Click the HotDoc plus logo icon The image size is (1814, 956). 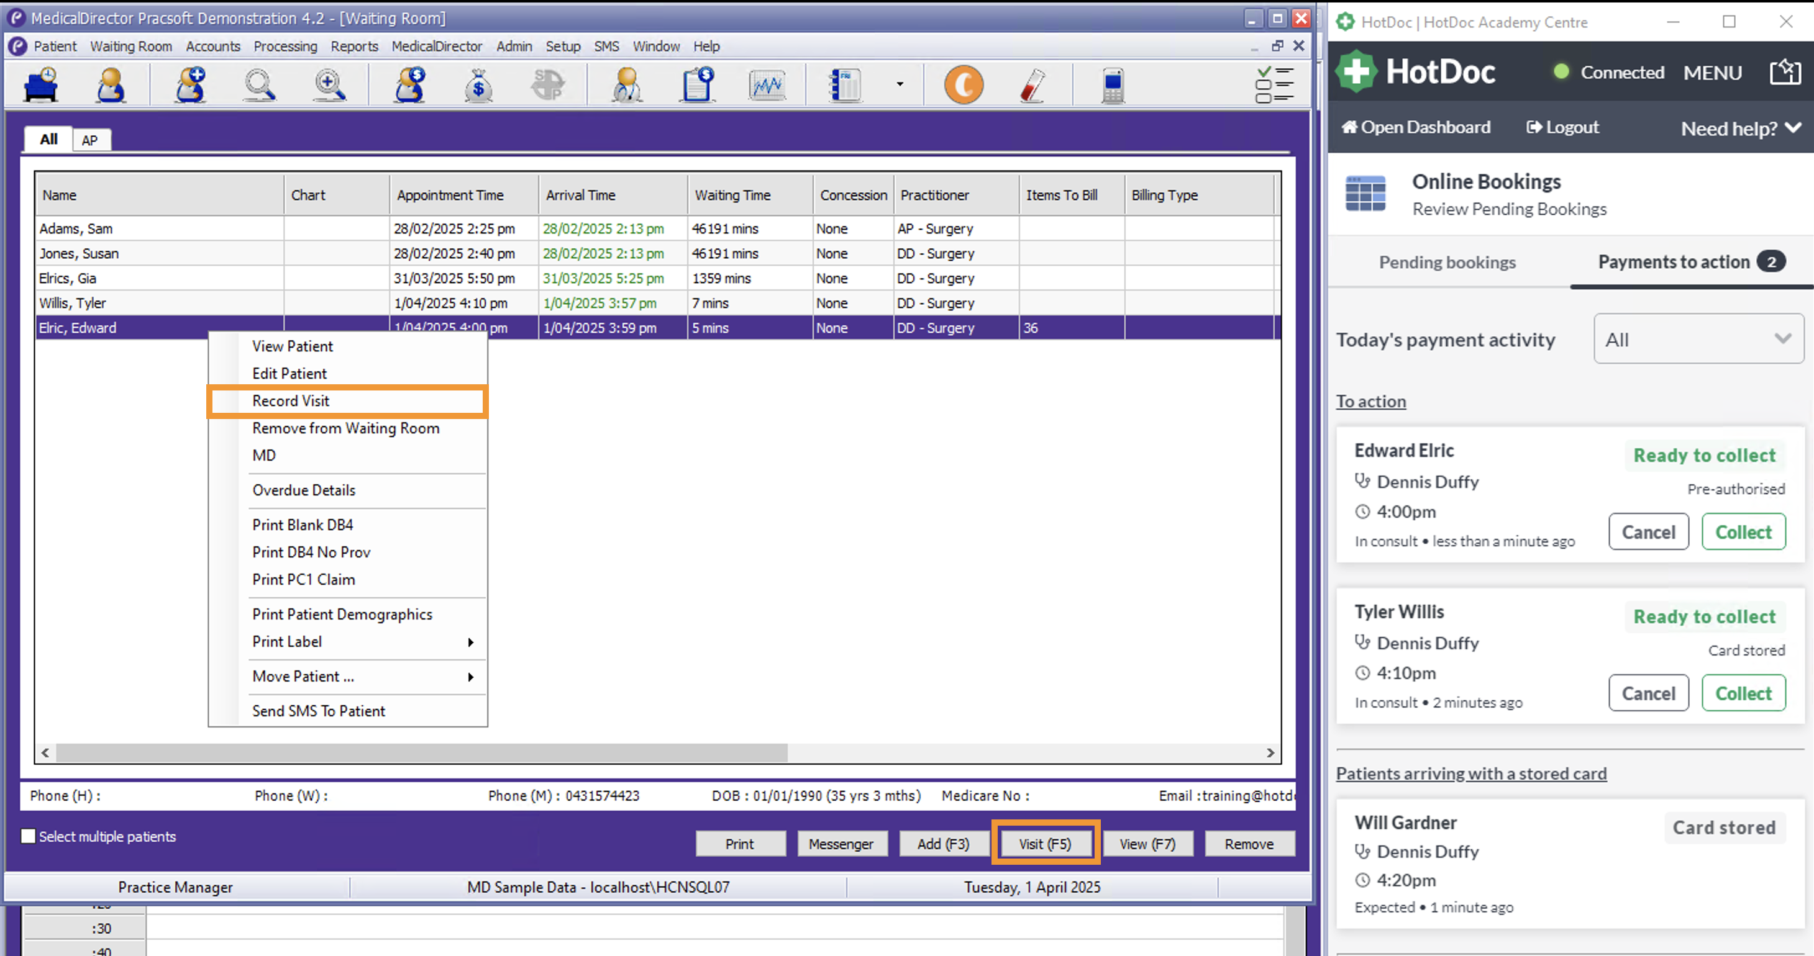[1356, 71]
